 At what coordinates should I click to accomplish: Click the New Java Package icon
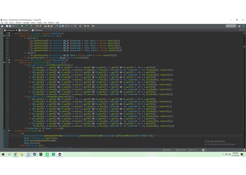point(37,26)
